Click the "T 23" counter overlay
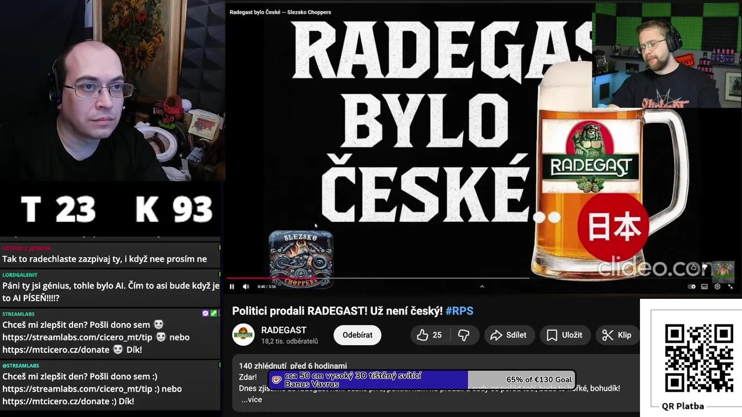 coord(58,209)
